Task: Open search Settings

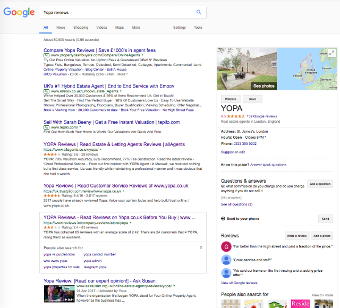Action: pos(180,28)
